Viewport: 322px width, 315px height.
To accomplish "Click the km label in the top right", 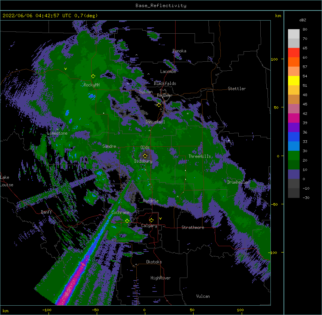I will [278, 16].
